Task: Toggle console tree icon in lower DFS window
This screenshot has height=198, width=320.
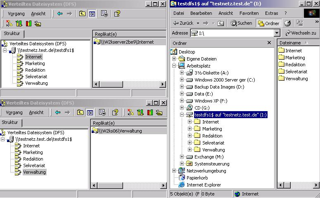Action: point(90,112)
